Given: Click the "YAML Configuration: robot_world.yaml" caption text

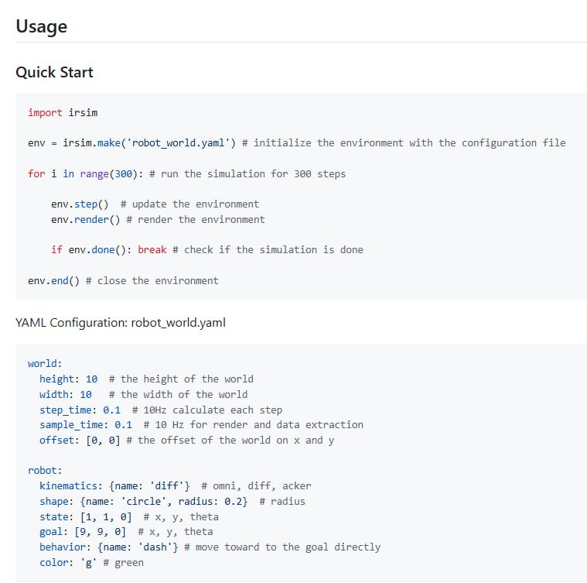Looking at the screenshot, I should [x=121, y=322].
